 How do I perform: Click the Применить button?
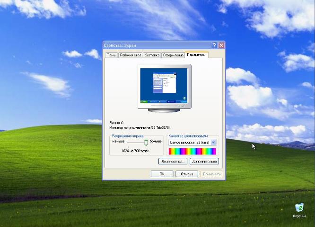(212, 174)
